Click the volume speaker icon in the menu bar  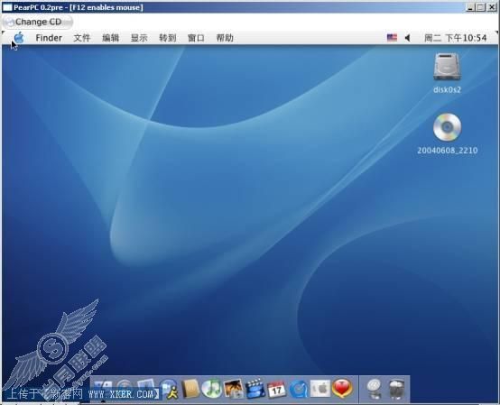tap(408, 38)
